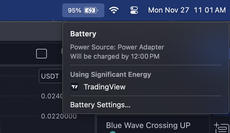Open the USDT currency dropdown
This screenshot has width=230, height=133.
(x=50, y=76)
